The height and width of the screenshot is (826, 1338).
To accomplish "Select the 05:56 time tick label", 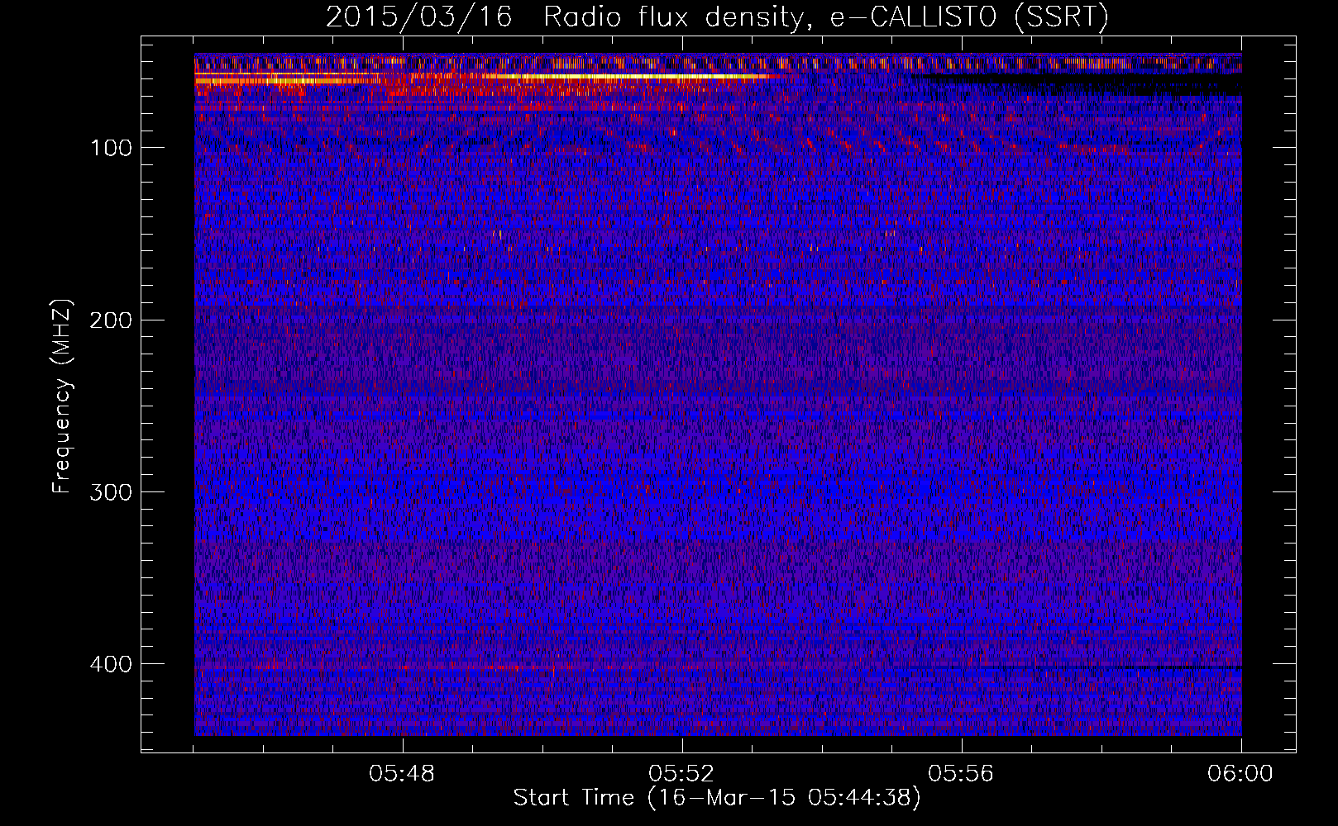I will [961, 774].
